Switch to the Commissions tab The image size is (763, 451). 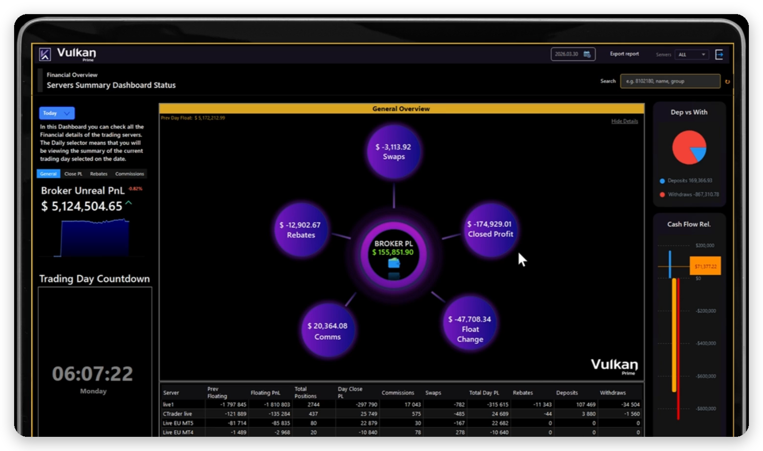click(x=129, y=174)
